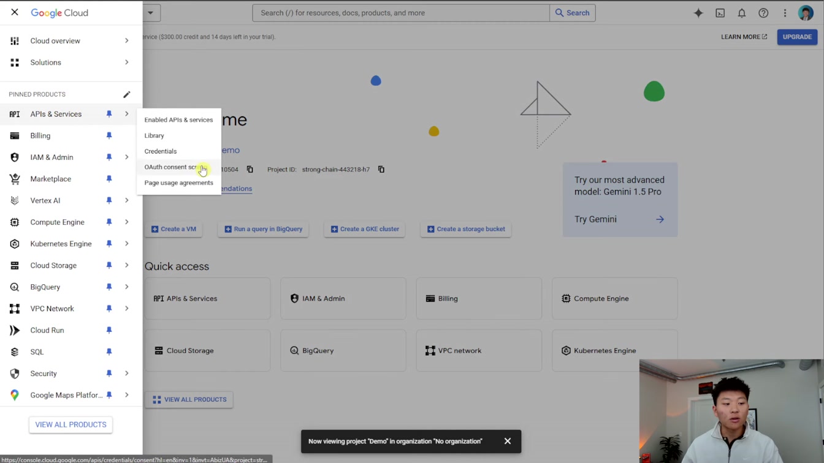The image size is (824, 463).
Task: Open Page usage agreements submenu entry
Action: click(x=178, y=183)
